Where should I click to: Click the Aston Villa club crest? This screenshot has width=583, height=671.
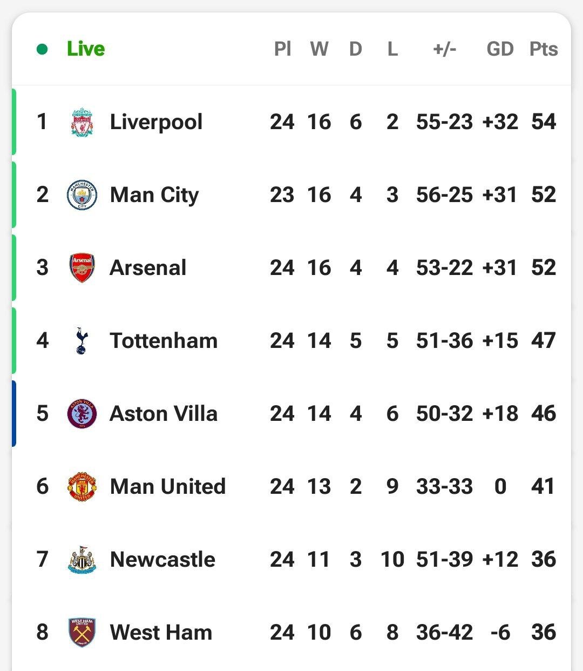82,414
